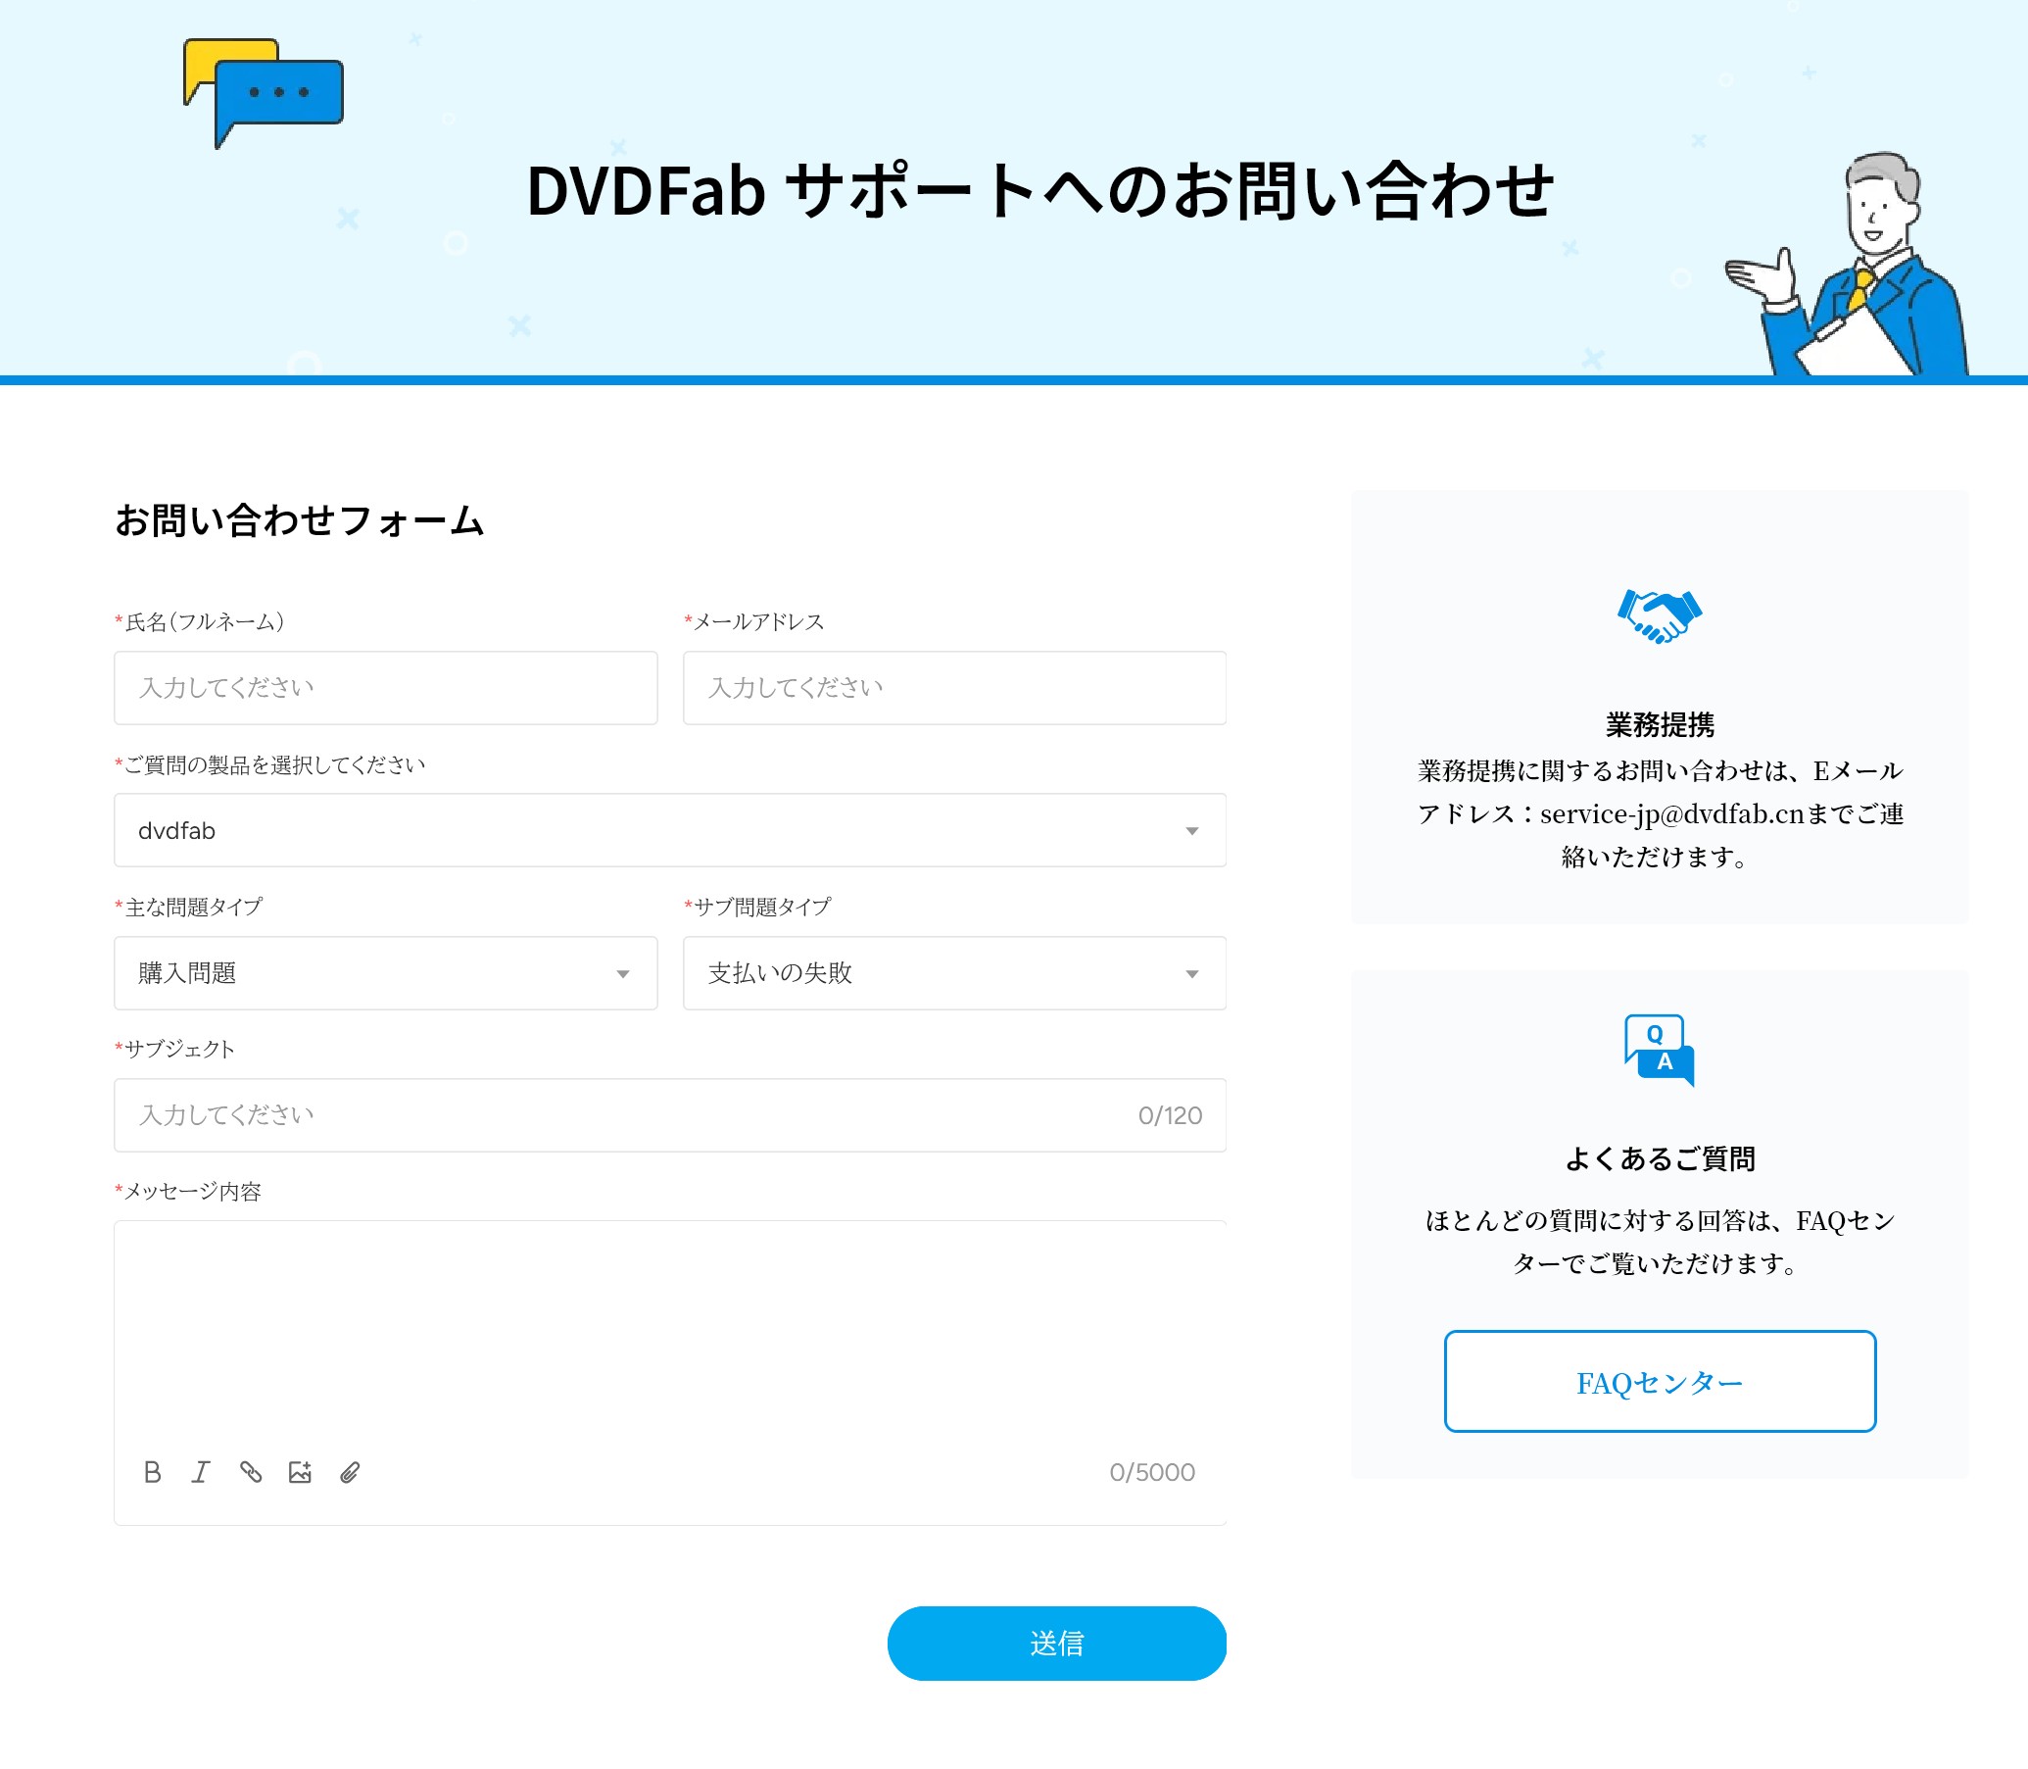
Task: Click the 業務提携 heading
Action: click(1660, 724)
